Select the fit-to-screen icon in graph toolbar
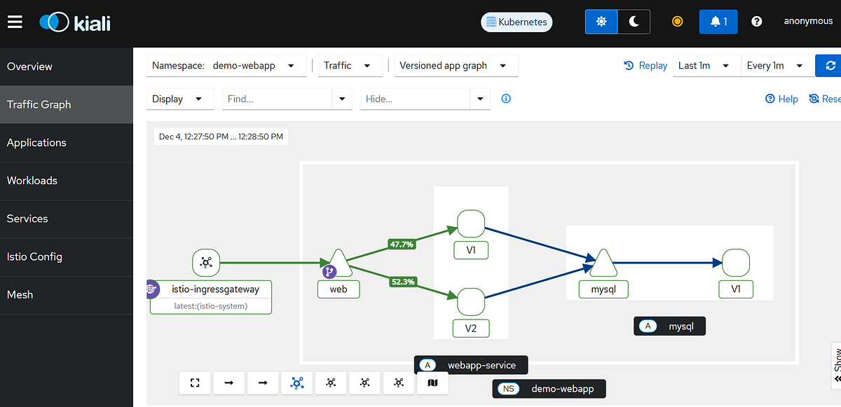The width and height of the screenshot is (841, 407). click(194, 383)
